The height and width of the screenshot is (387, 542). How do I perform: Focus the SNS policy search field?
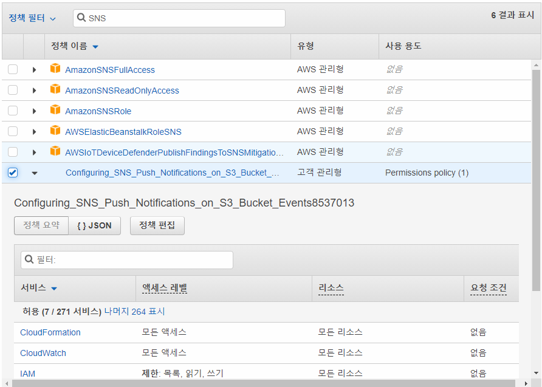pos(179,18)
